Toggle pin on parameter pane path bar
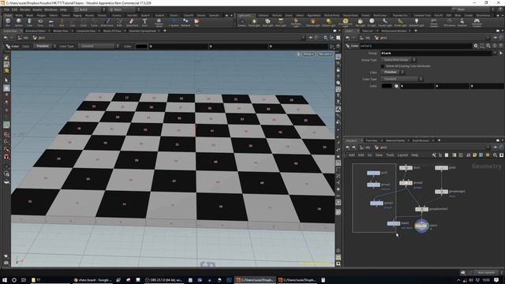 [x=495, y=38]
